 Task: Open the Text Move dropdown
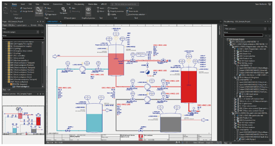[x=101, y=11]
